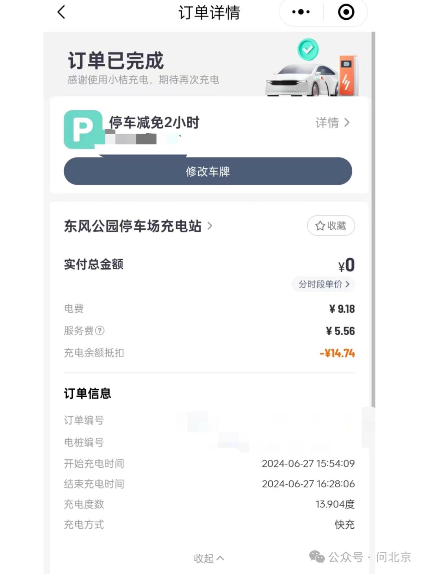
Task: Tap the circular close mini program icon
Action: [x=346, y=12]
